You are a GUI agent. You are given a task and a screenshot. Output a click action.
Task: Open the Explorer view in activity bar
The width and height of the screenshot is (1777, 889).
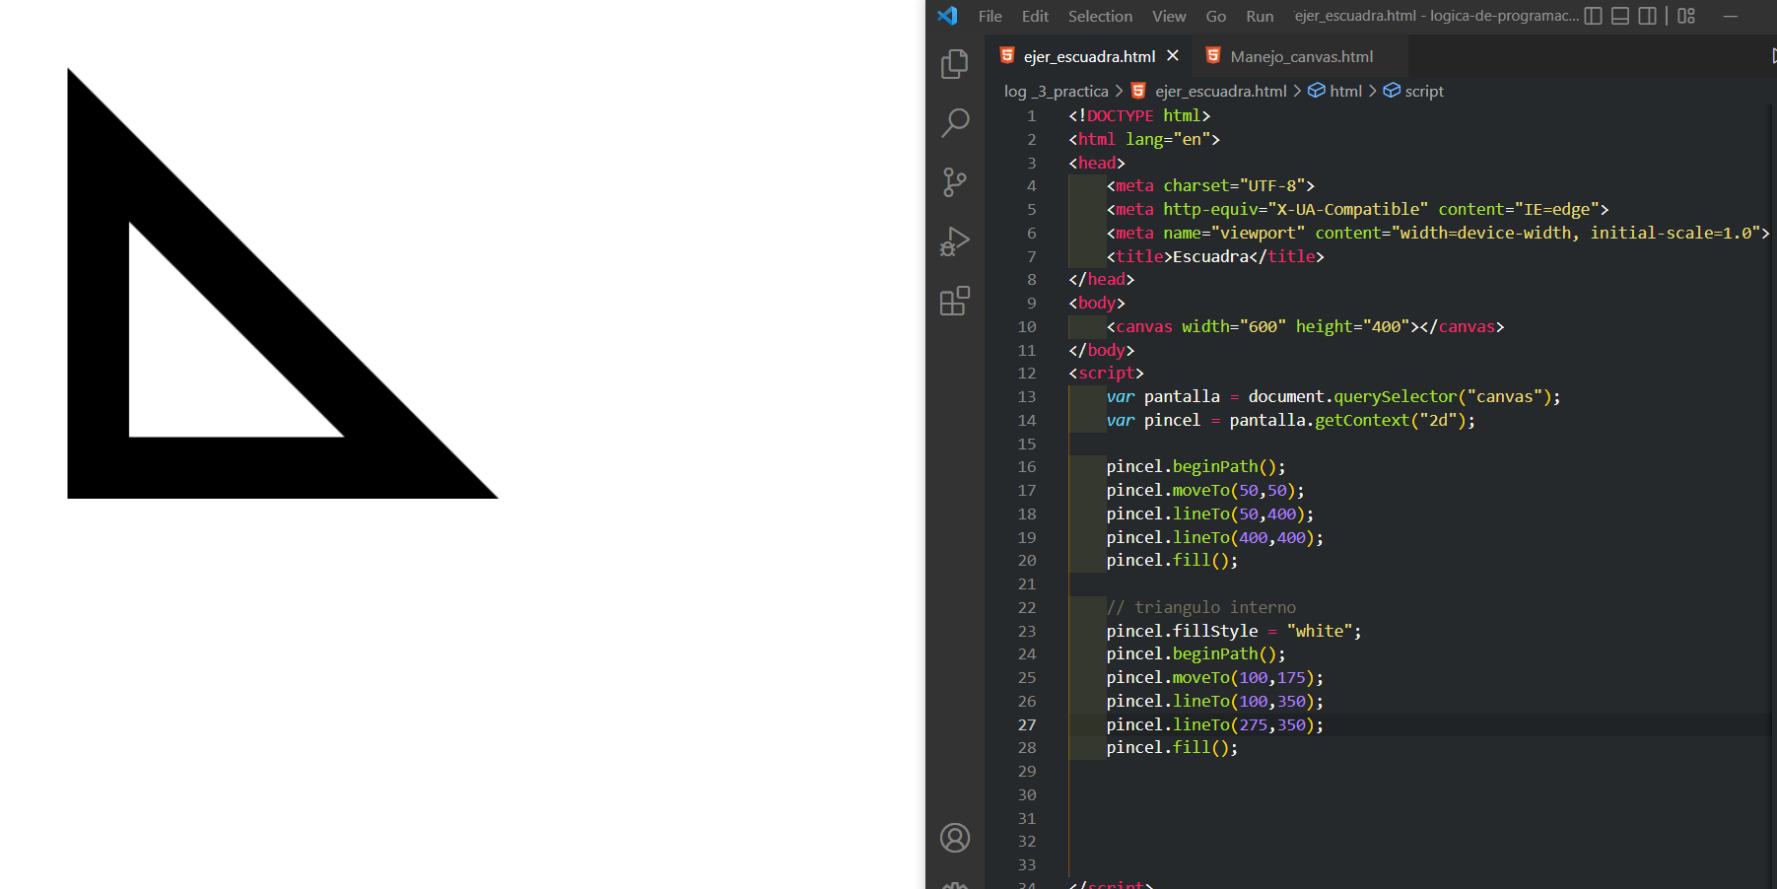[955, 64]
